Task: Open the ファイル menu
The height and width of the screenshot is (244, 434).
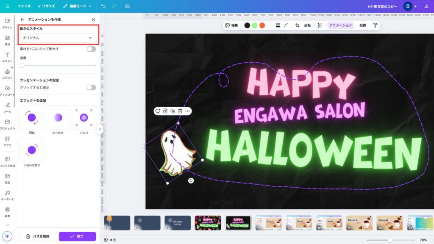Action: pos(24,6)
